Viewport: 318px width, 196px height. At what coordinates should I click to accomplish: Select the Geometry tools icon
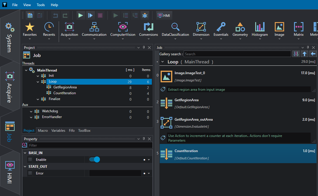(240, 27)
